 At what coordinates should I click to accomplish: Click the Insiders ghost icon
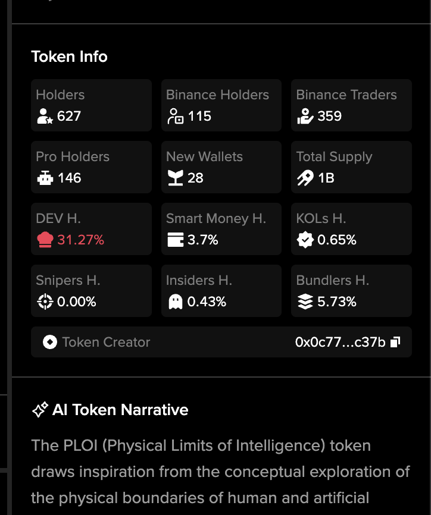click(x=175, y=302)
